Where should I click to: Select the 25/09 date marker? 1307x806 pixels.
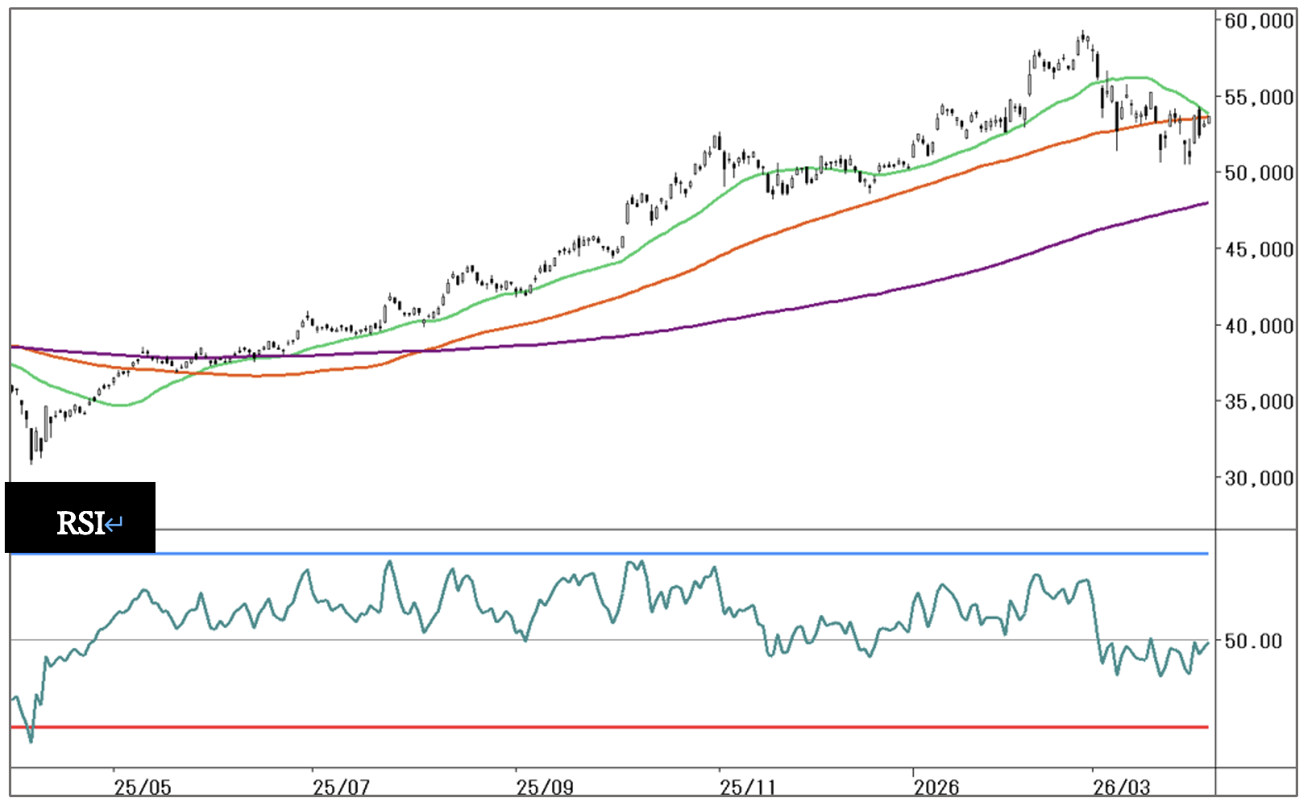click(545, 787)
